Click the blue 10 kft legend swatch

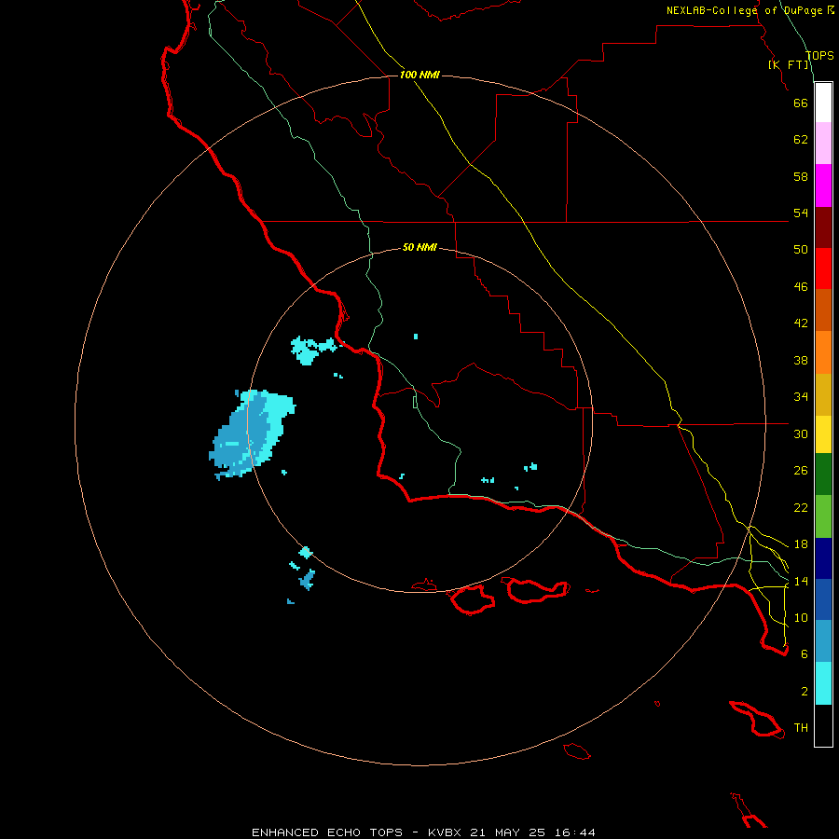(x=823, y=599)
